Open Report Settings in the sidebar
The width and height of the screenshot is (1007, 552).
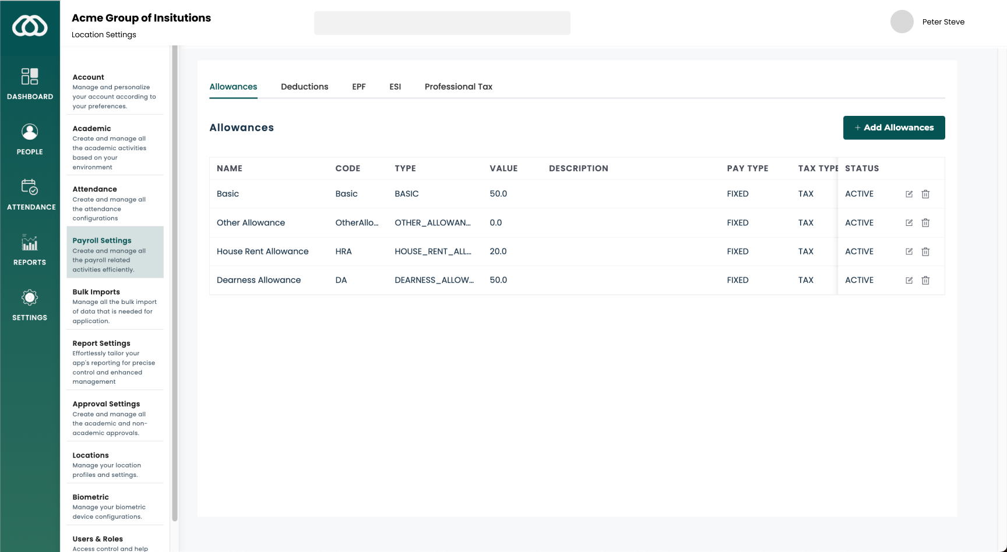[115, 362]
